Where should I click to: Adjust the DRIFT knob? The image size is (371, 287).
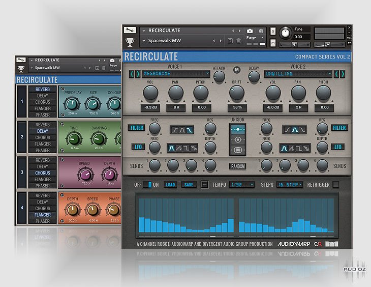pos(237,93)
